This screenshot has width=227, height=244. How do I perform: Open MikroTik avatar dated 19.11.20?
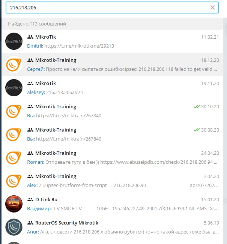click(14, 88)
